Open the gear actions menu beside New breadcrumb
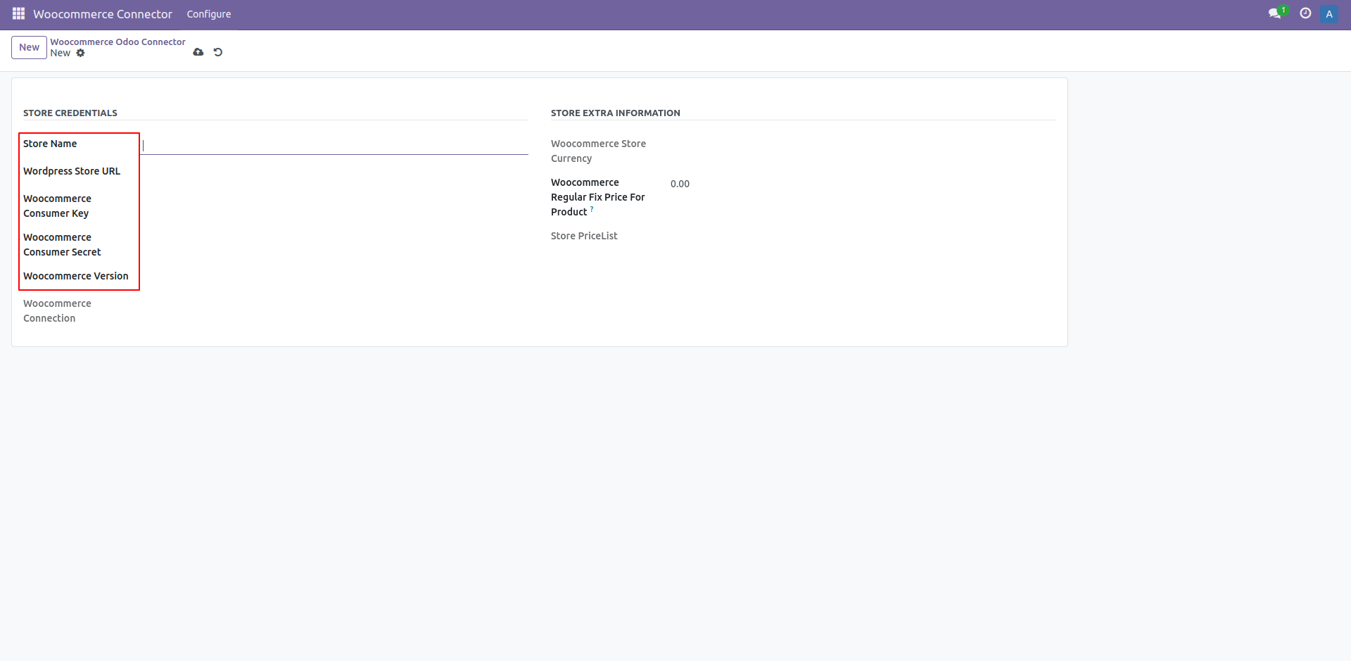The height and width of the screenshot is (661, 1351). (x=81, y=53)
